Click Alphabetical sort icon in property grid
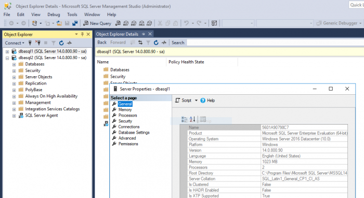364x198 pixels. click(192, 119)
